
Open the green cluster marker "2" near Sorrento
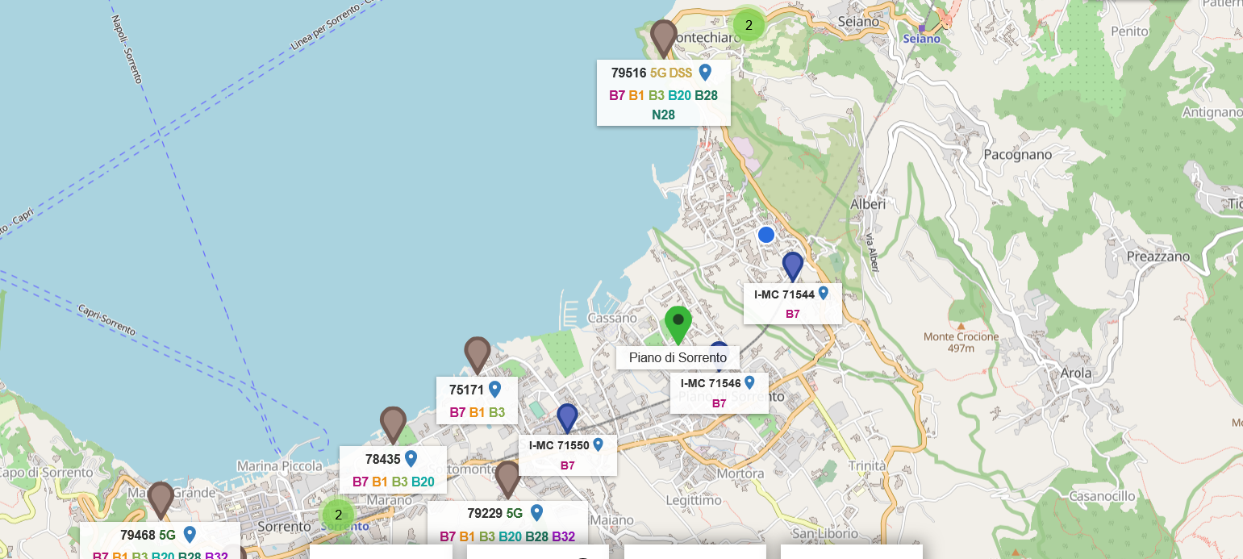(x=338, y=515)
